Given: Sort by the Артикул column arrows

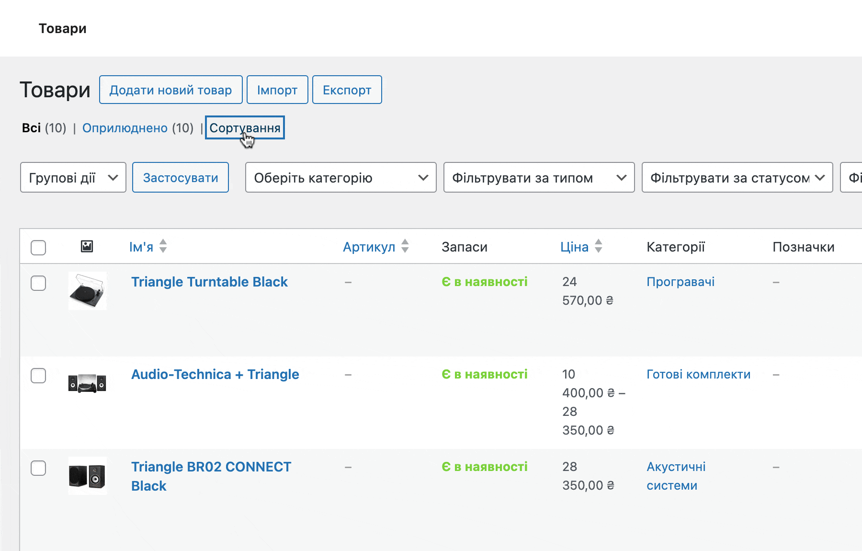Looking at the screenshot, I should tap(405, 246).
